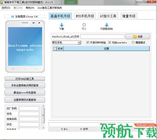
Task: Click the grey stop icon labeled 停止
Action: [x=84, y=25]
